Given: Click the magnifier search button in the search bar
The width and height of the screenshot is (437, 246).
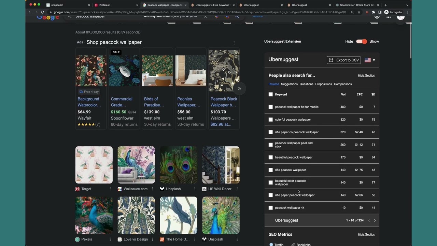Looking at the screenshot, I should [x=237, y=16].
